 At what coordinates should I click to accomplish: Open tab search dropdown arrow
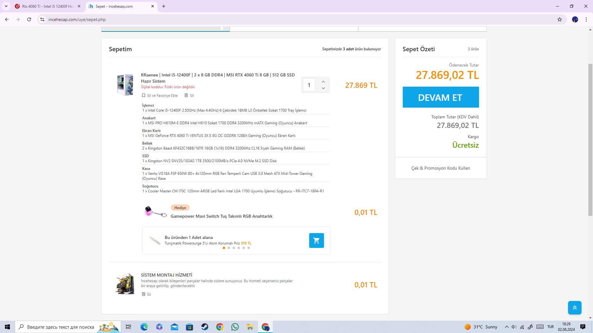[6, 6]
